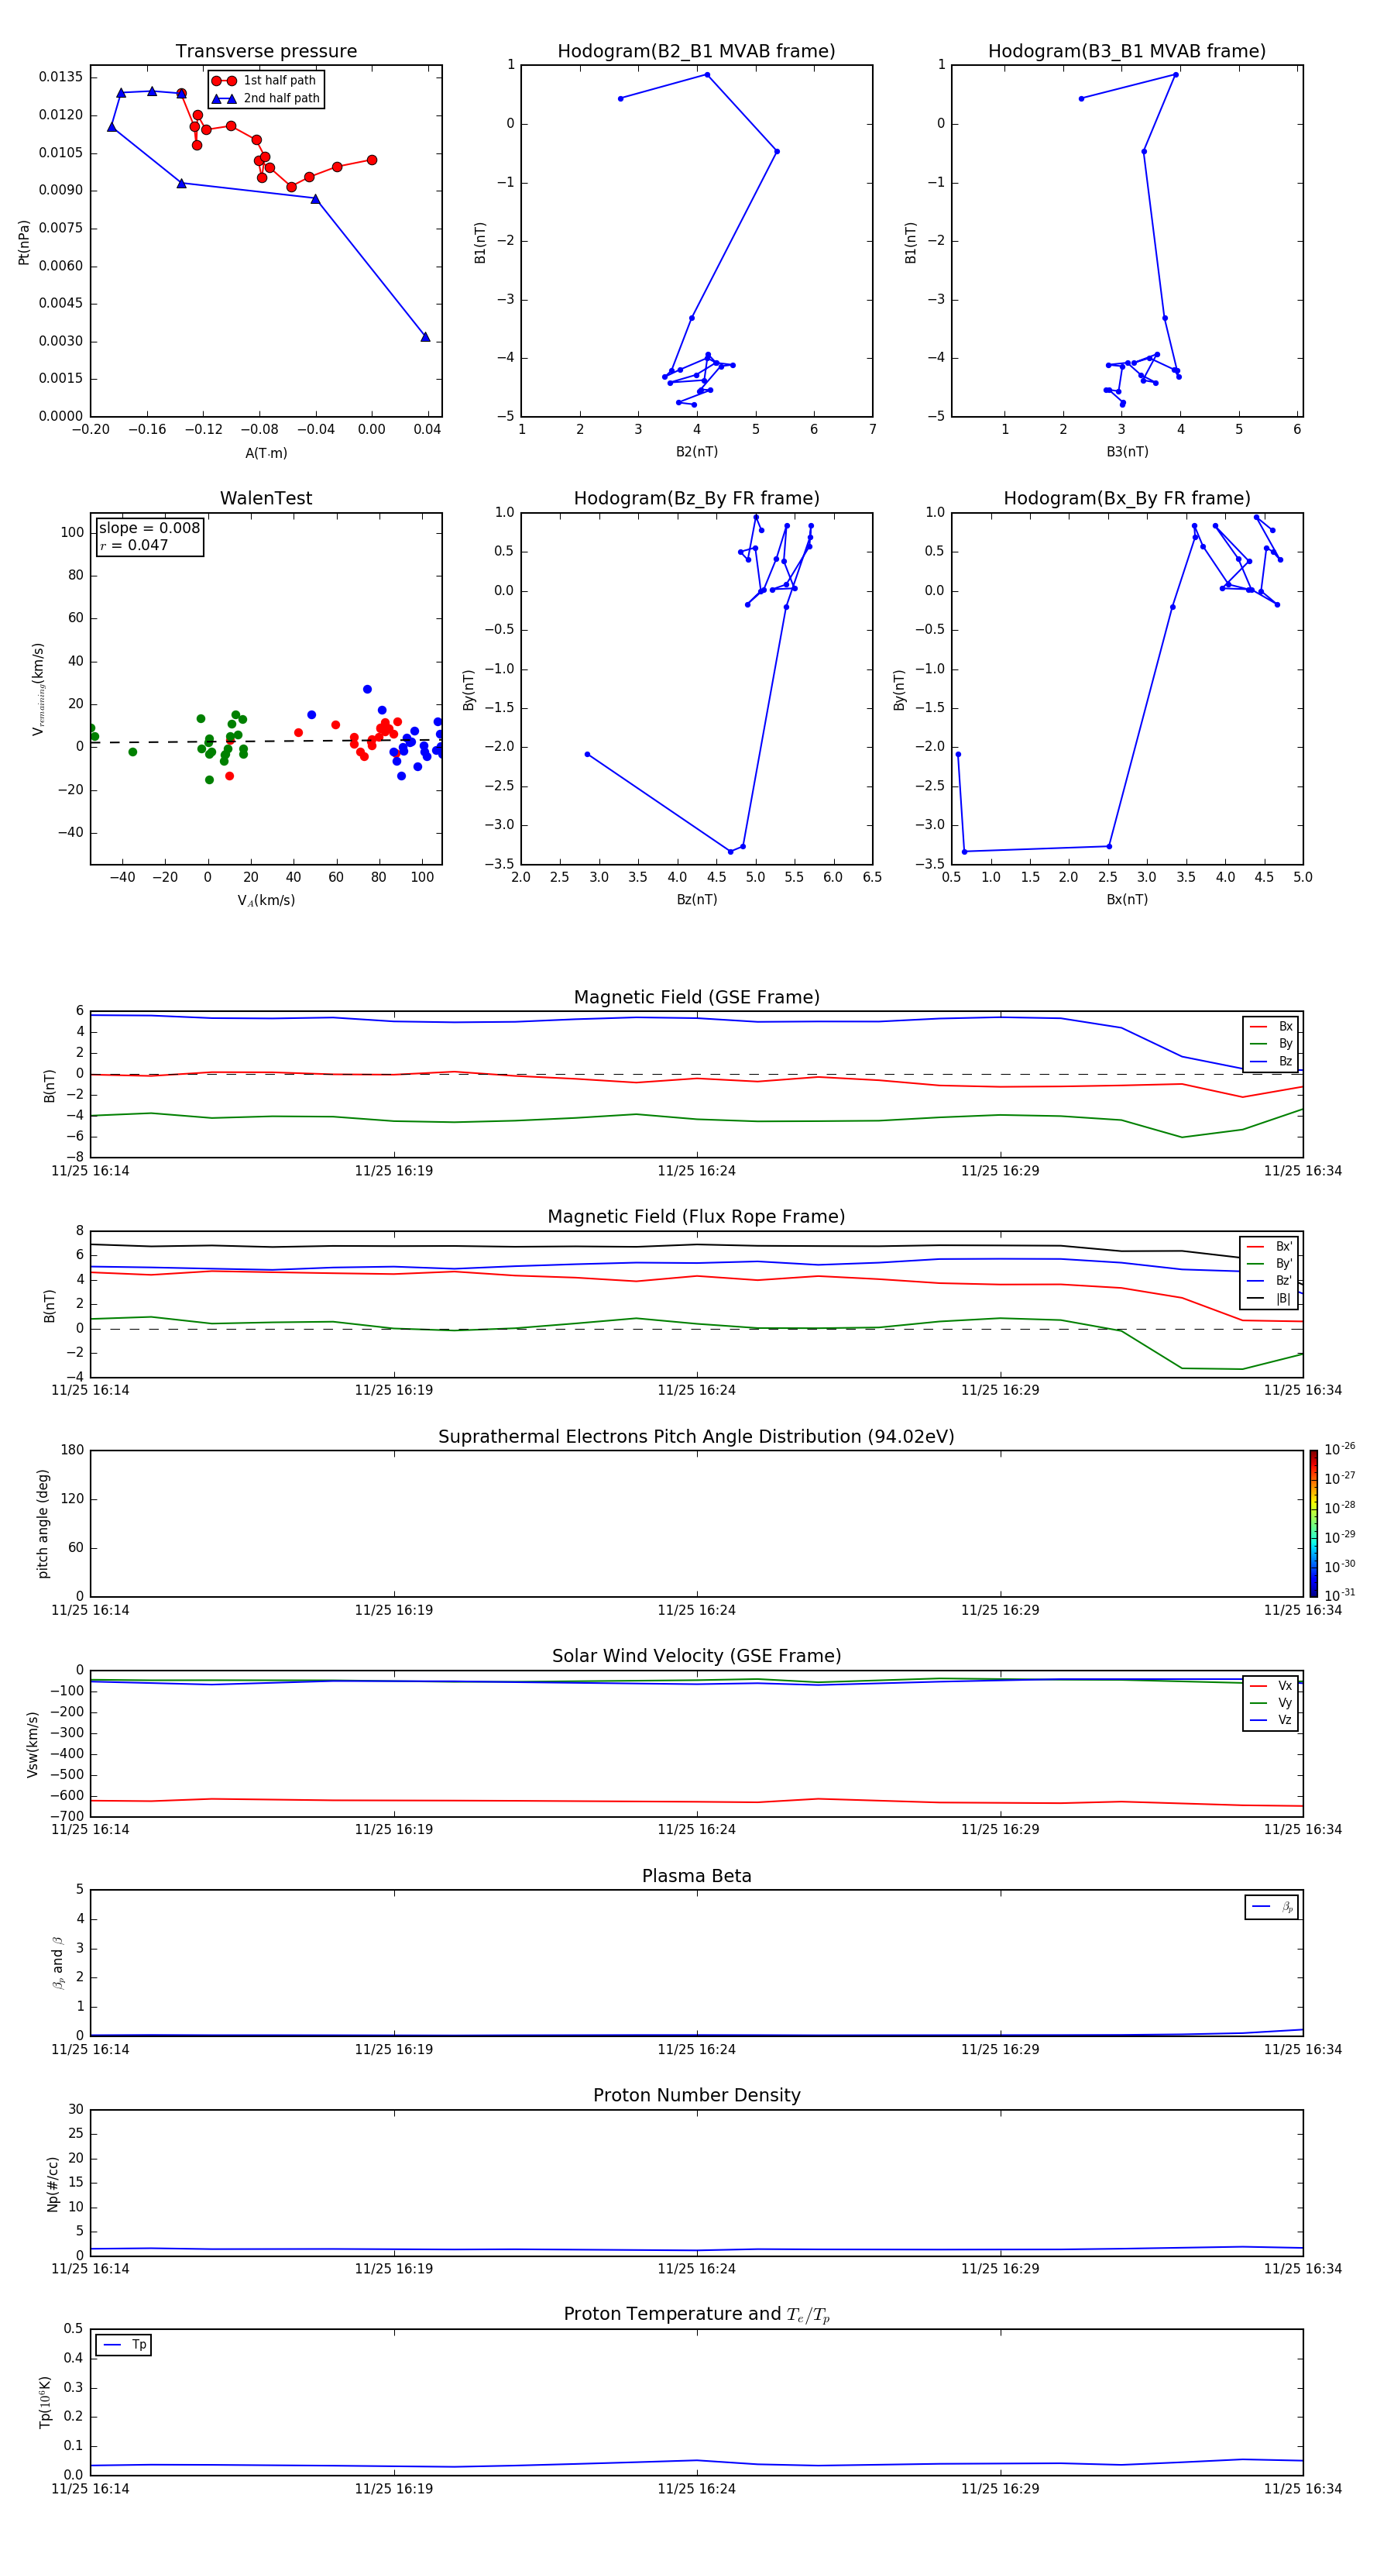Click the 'Np(#/cc)' axis label
This screenshot has height=2557, width=1394.
coord(53,2184)
